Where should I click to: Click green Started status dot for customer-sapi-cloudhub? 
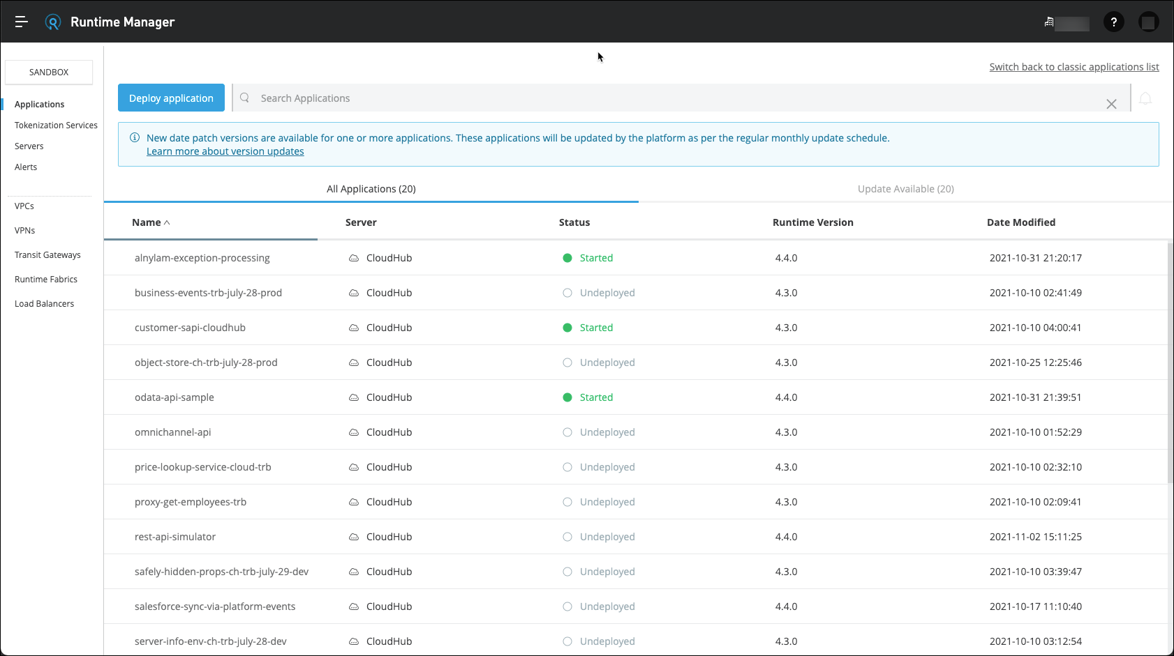coord(567,328)
